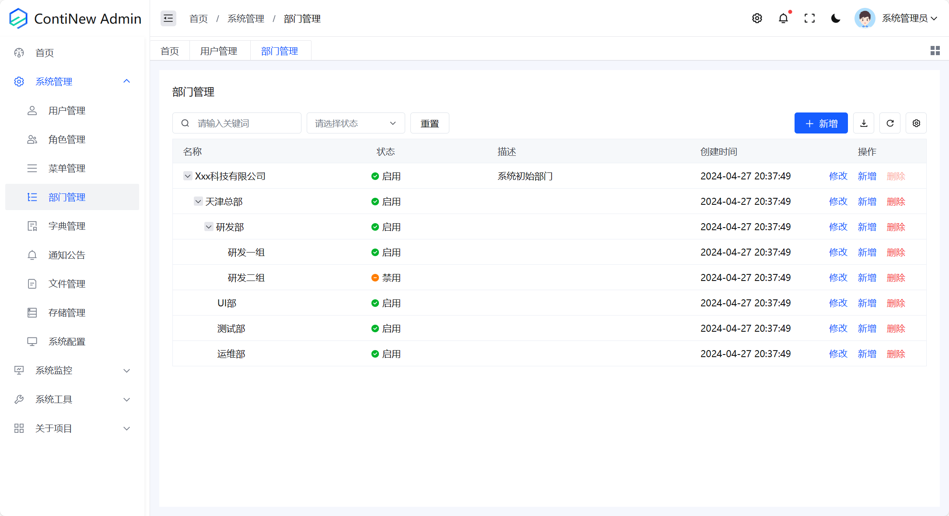This screenshot has width=949, height=516.
Task: Click 修改 on 研发二组 row
Action: coord(838,277)
